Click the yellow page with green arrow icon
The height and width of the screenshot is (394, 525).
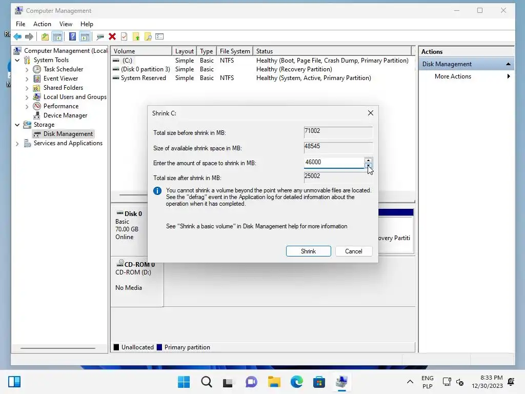click(136, 36)
